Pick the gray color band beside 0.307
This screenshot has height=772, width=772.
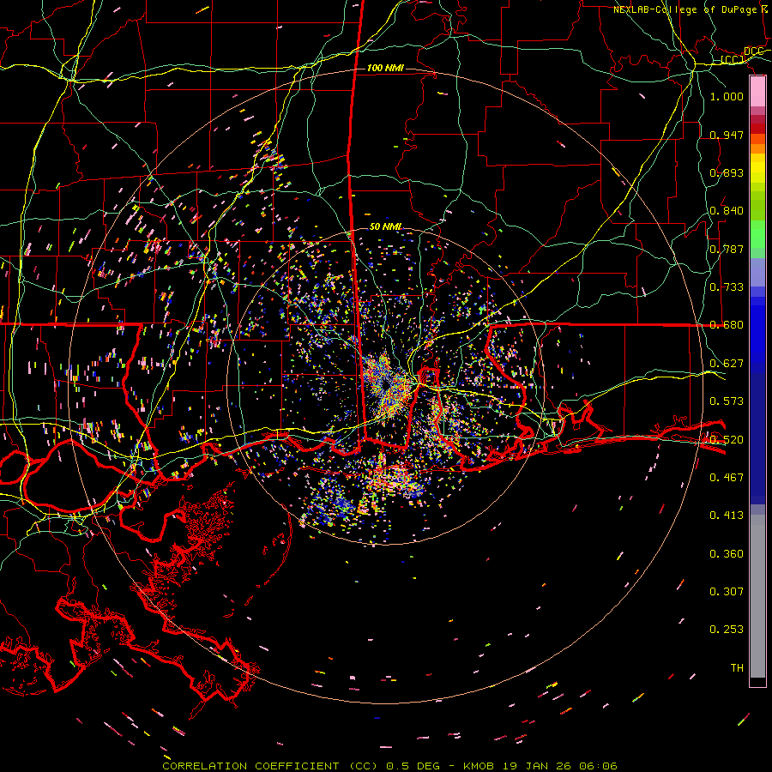pos(757,596)
